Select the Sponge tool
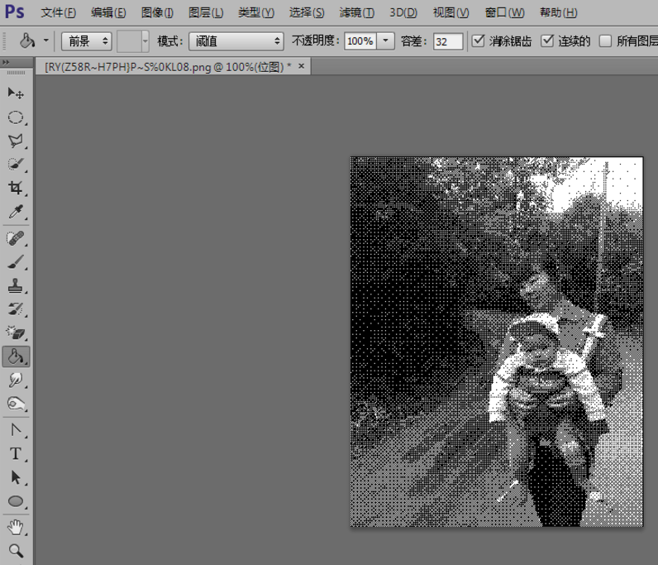The height and width of the screenshot is (565, 658). 16,405
